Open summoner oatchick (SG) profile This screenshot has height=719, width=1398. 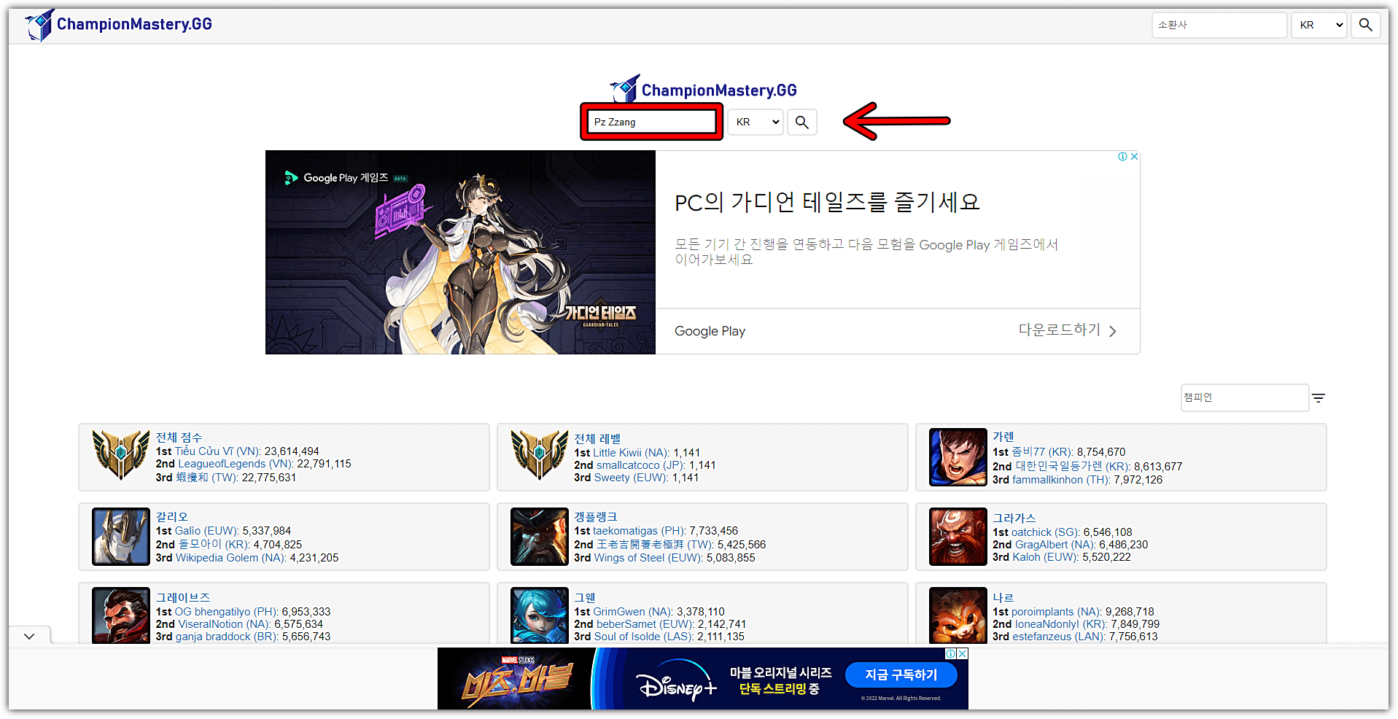point(1046,532)
